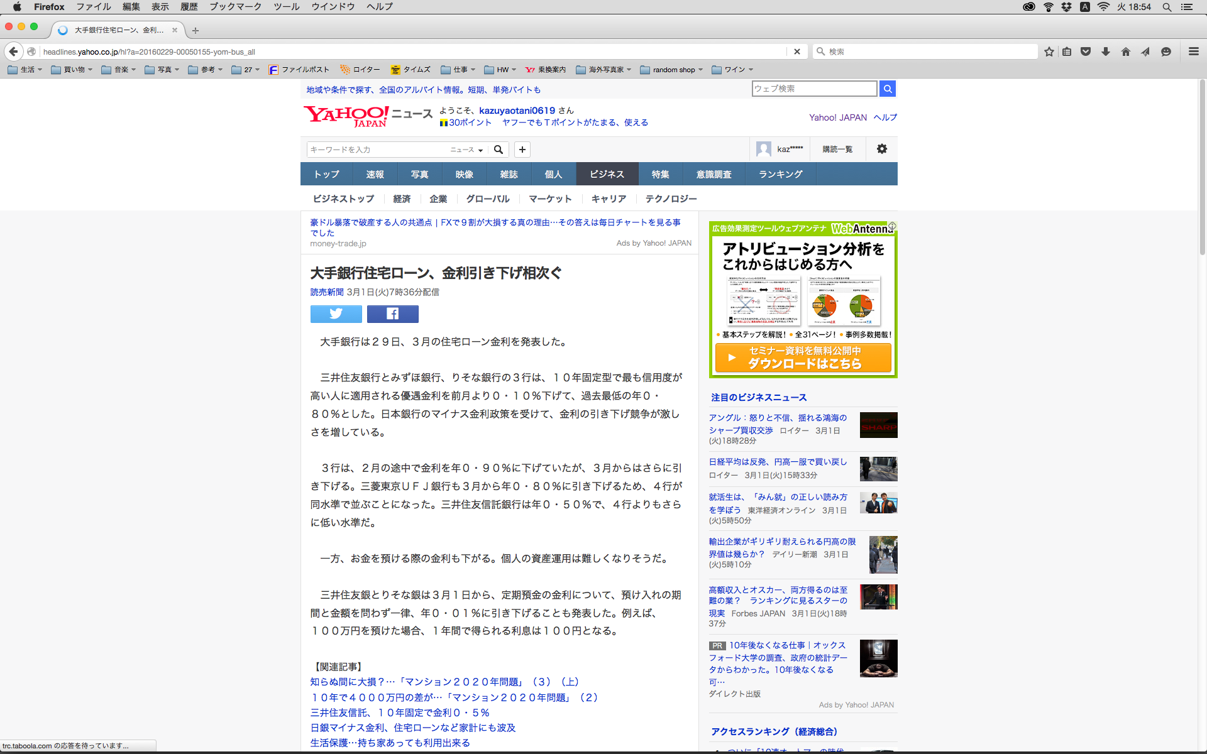Screen dimensions: 1207x754
Task: Open the マーケット sub-category link
Action: click(x=549, y=199)
